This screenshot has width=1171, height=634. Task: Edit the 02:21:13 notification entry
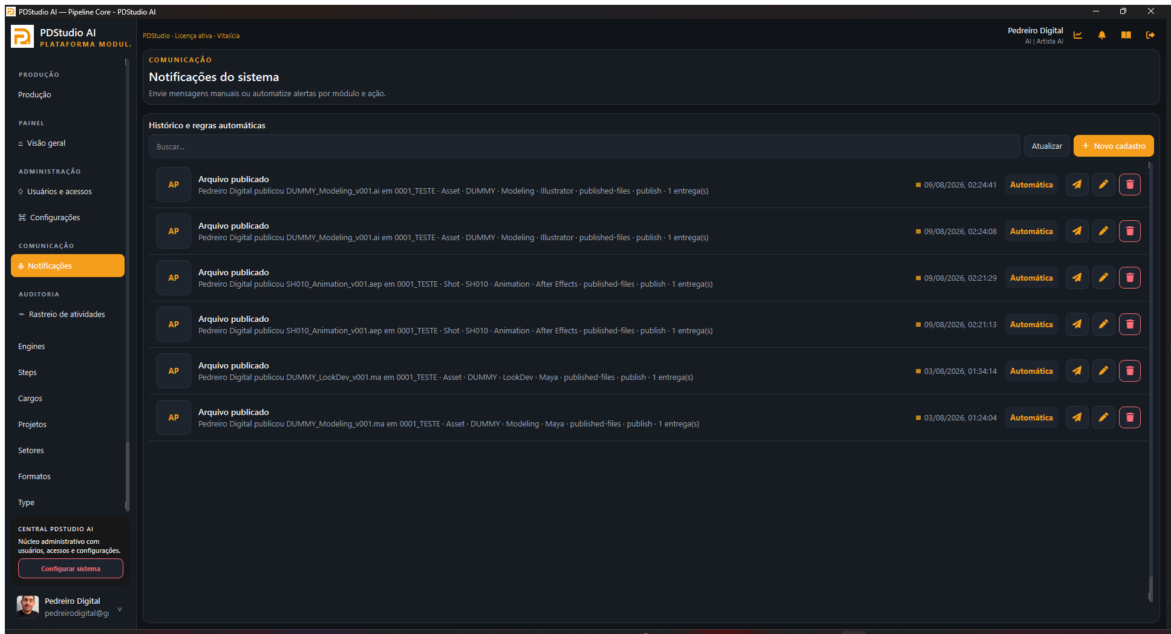point(1103,324)
